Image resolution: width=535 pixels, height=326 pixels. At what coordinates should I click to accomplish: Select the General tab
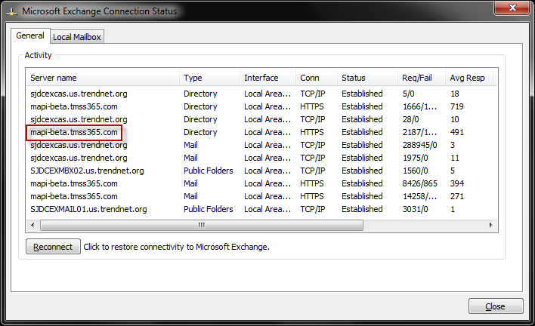(x=30, y=36)
